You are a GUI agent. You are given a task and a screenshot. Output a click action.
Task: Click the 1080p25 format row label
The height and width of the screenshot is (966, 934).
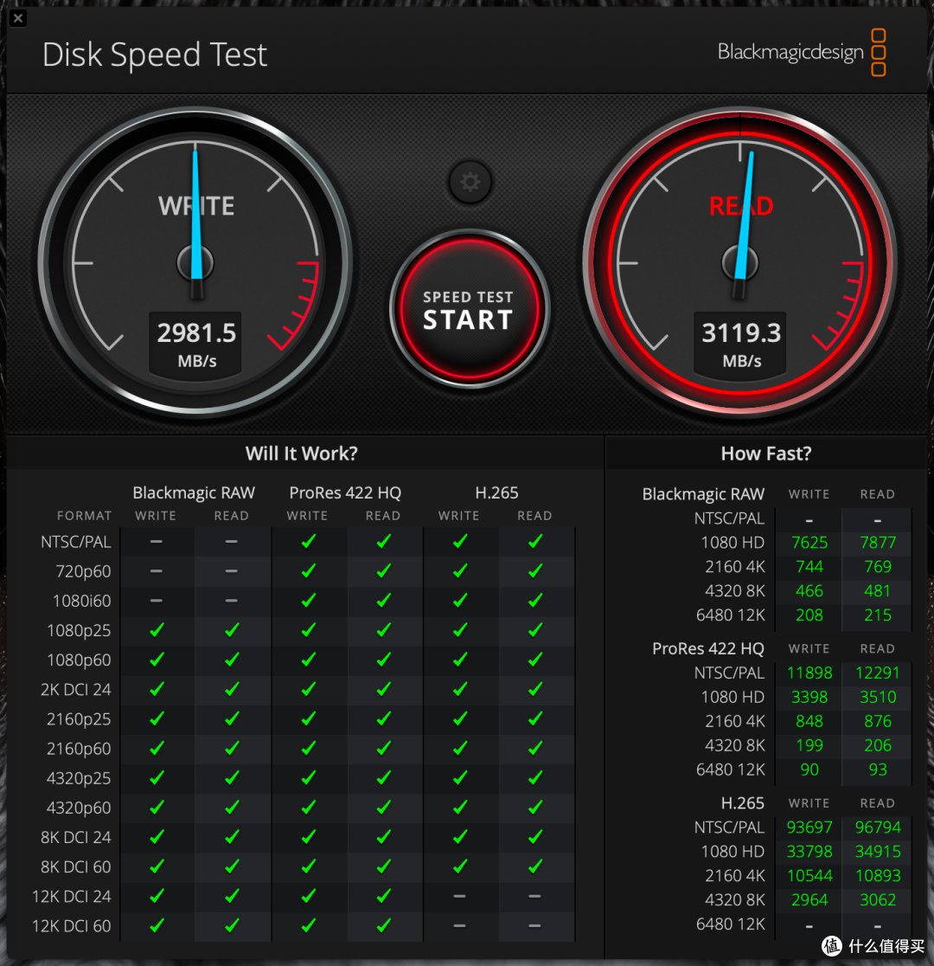pyautogui.click(x=79, y=631)
